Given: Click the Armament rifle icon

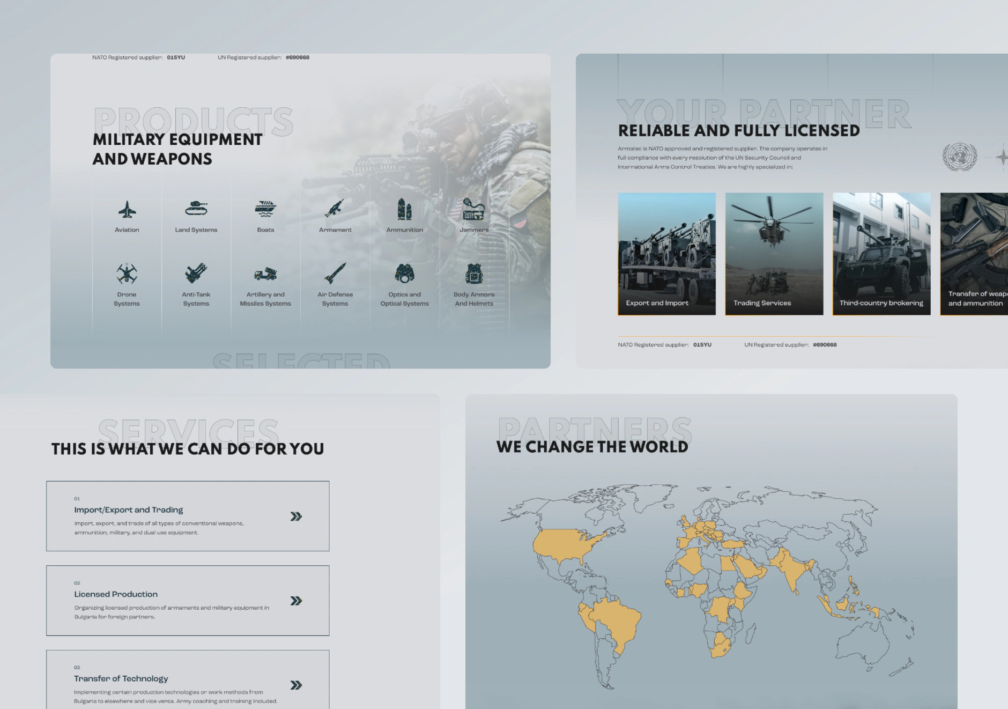Looking at the screenshot, I should 335,209.
